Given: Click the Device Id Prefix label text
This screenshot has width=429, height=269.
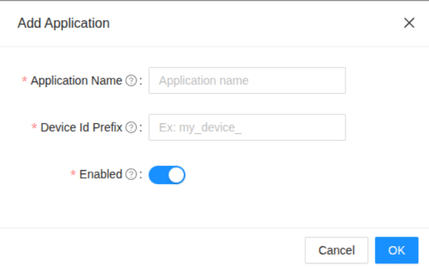Looking at the screenshot, I should (x=82, y=128).
